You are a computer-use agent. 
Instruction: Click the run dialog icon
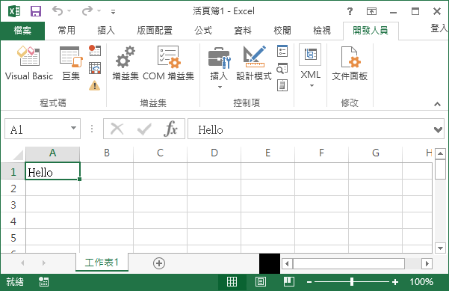pyautogui.click(x=282, y=85)
